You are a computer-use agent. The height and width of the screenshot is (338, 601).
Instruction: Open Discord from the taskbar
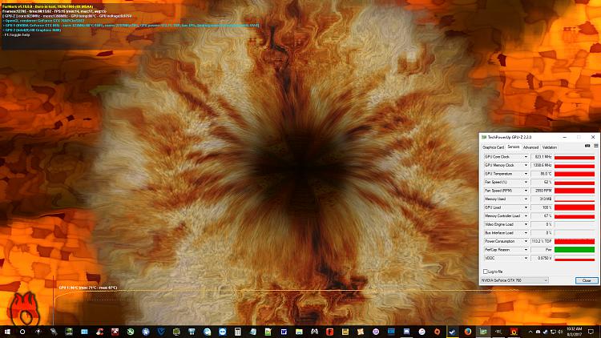(x=406, y=332)
